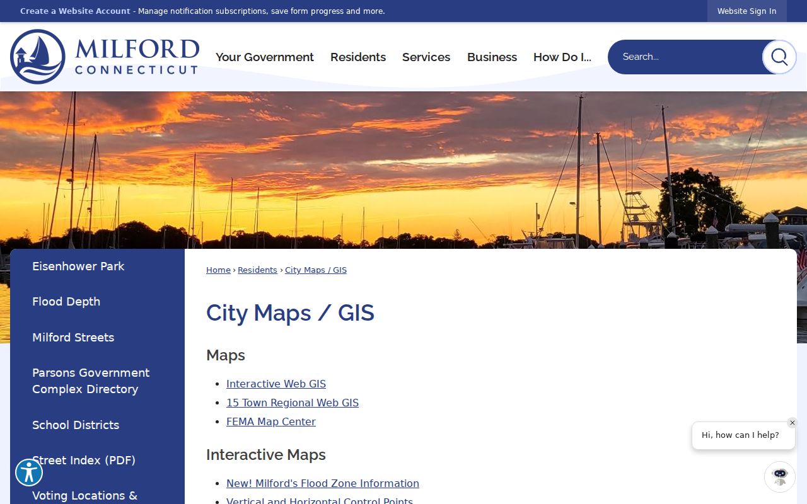The height and width of the screenshot is (504, 807).
Task: Open the Services menu
Action: tap(426, 57)
